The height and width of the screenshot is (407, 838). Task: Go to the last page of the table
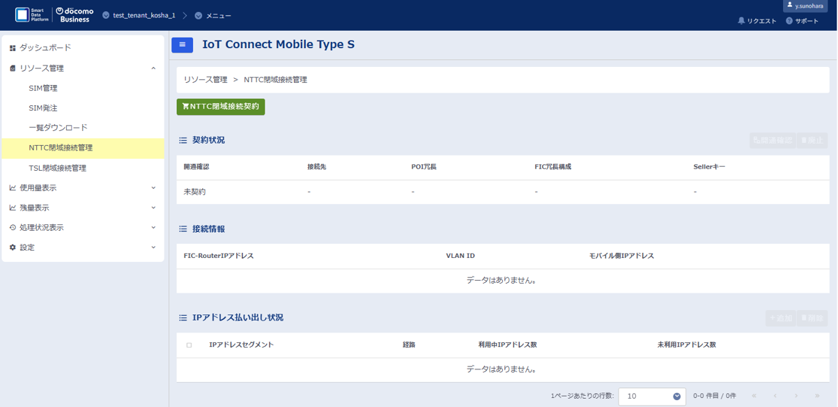coord(817,396)
